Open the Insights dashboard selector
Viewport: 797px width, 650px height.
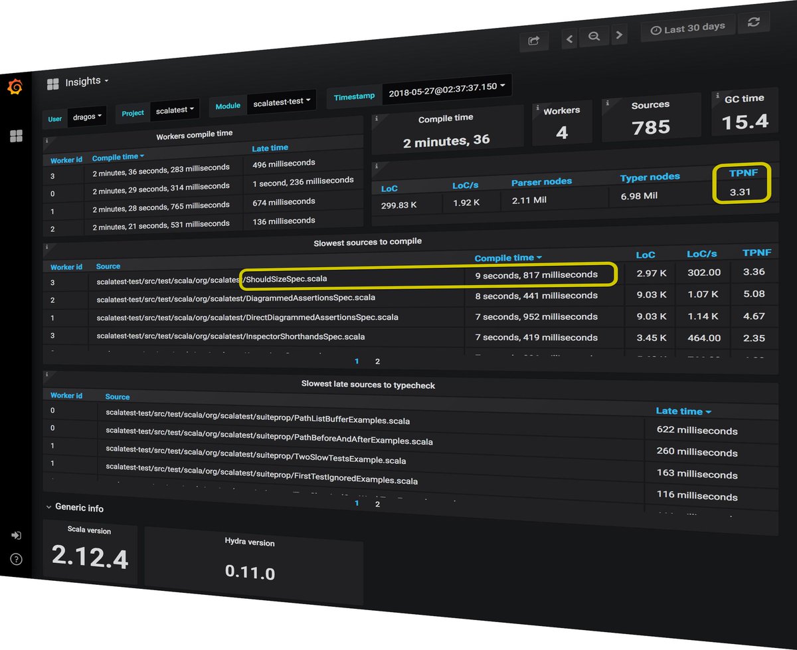coord(86,81)
